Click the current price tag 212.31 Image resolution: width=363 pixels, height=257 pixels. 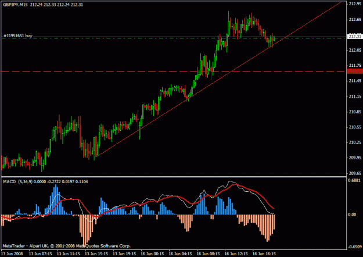coord(355,37)
